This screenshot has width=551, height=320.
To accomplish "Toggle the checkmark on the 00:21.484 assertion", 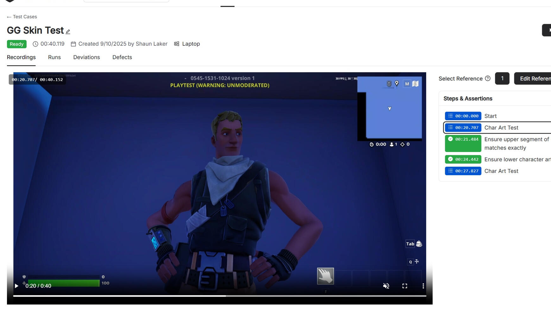I will click(x=450, y=139).
